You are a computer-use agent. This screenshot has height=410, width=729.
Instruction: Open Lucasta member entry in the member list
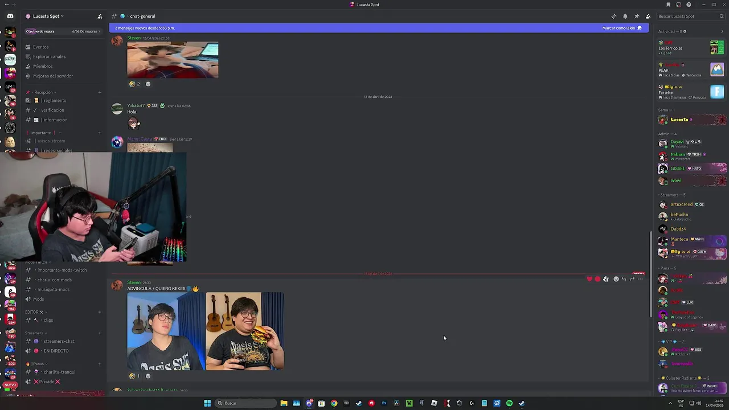coord(692,120)
